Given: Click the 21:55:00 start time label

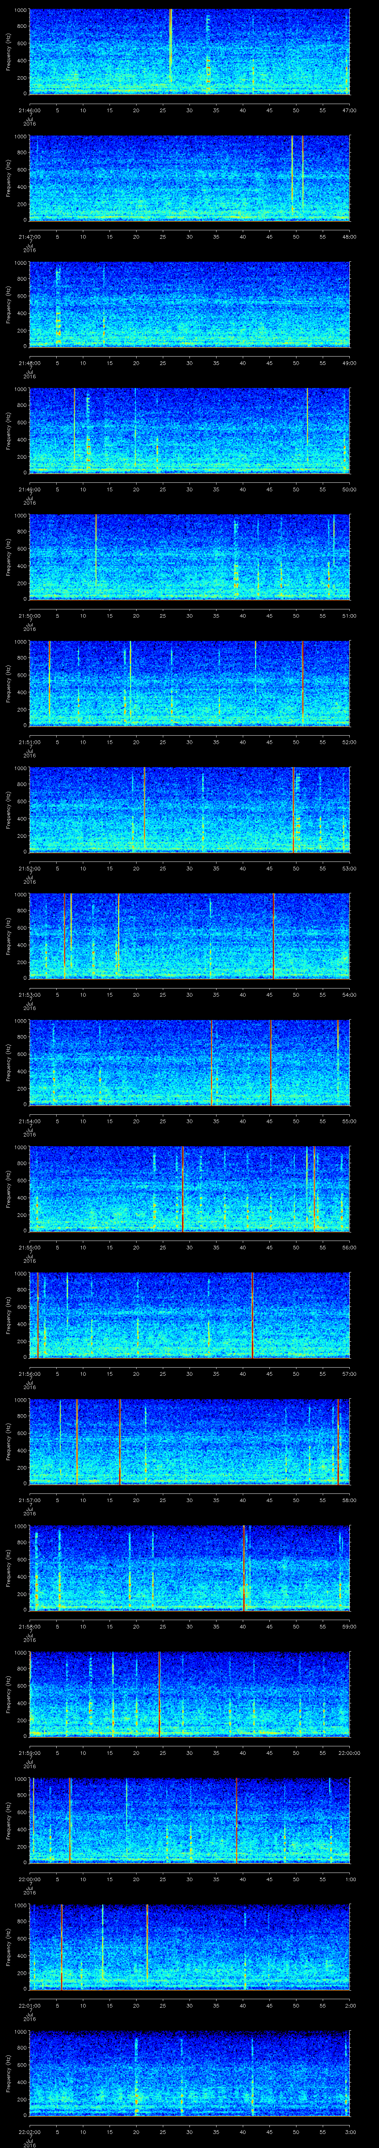Looking at the screenshot, I should (30, 1247).
